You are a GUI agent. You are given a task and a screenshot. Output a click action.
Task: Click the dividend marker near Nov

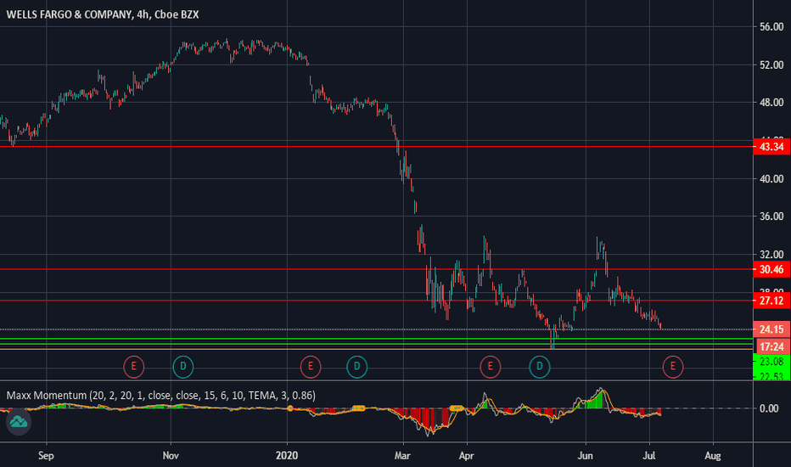(183, 367)
